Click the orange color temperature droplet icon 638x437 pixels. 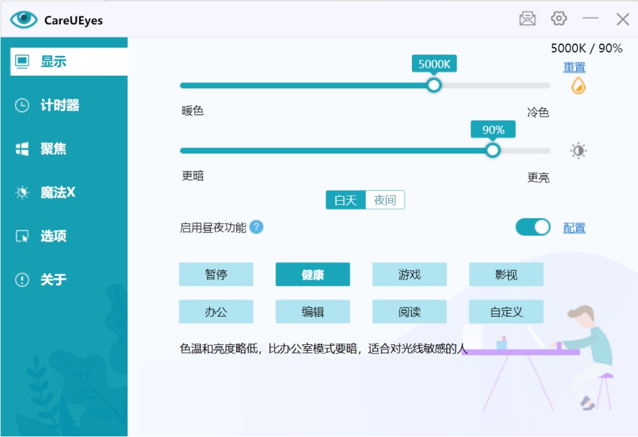tap(578, 86)
